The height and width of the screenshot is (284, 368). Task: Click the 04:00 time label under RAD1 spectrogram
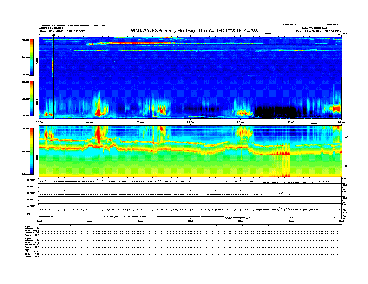(x=90, y=122)
